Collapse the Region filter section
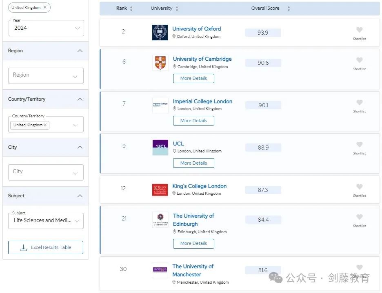Image resolution: width=382 pixels, height=293 pixels. pyautogui.click(x=80, y=51)
